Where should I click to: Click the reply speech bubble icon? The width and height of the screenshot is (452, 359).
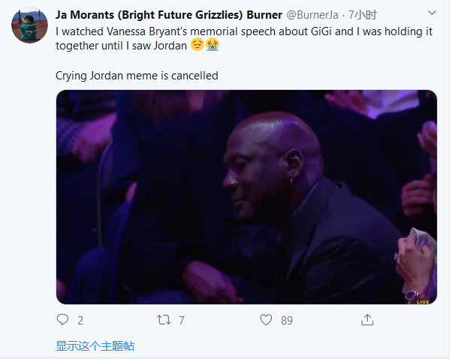(63, 320)
